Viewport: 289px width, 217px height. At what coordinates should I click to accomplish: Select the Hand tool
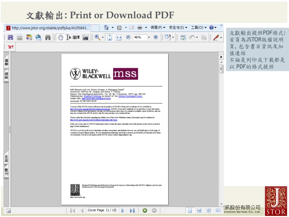click(60, 38)
